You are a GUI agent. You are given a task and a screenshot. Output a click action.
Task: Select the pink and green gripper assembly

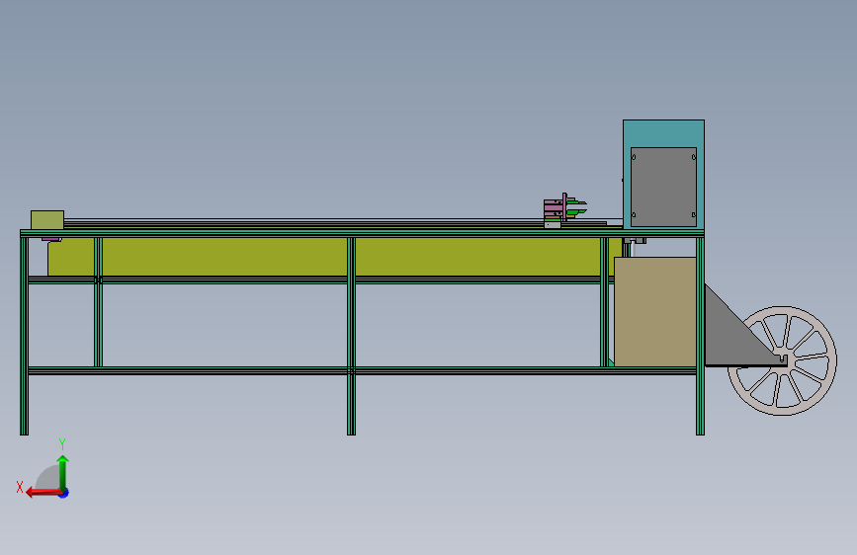[564, 209]
